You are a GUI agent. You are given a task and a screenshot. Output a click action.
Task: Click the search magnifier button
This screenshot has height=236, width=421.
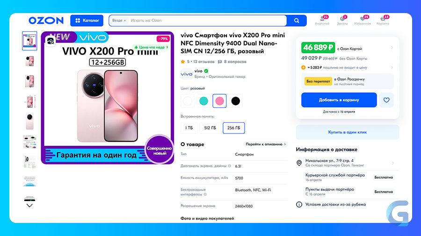[x=297, y=21]
